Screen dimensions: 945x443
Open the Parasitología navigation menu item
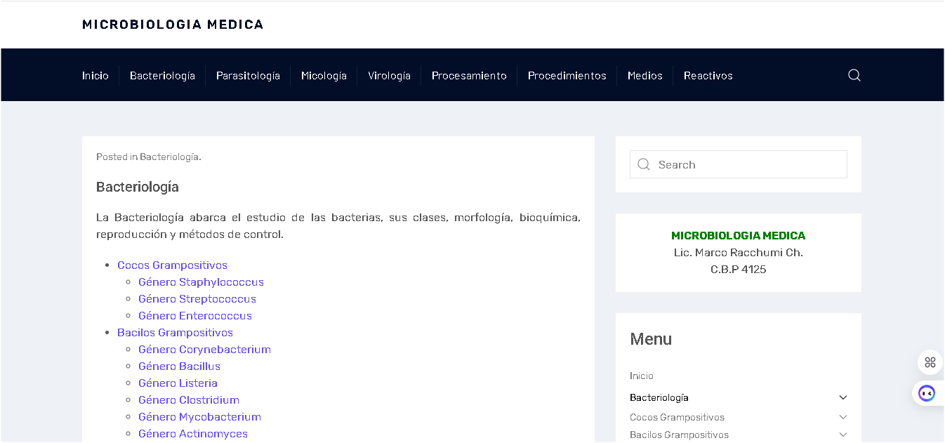click(x=248, y=76)
